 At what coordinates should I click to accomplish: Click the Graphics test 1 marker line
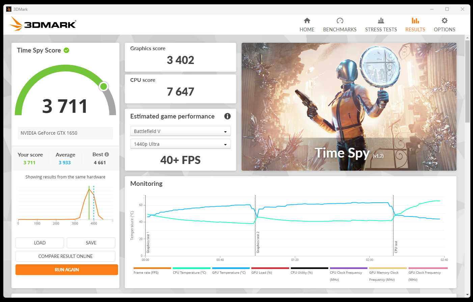coord(145,226)
